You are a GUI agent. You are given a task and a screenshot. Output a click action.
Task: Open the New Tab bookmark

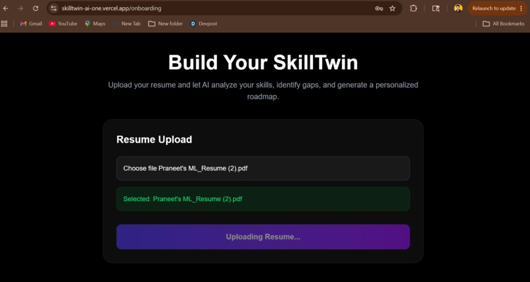coord(127,24)
